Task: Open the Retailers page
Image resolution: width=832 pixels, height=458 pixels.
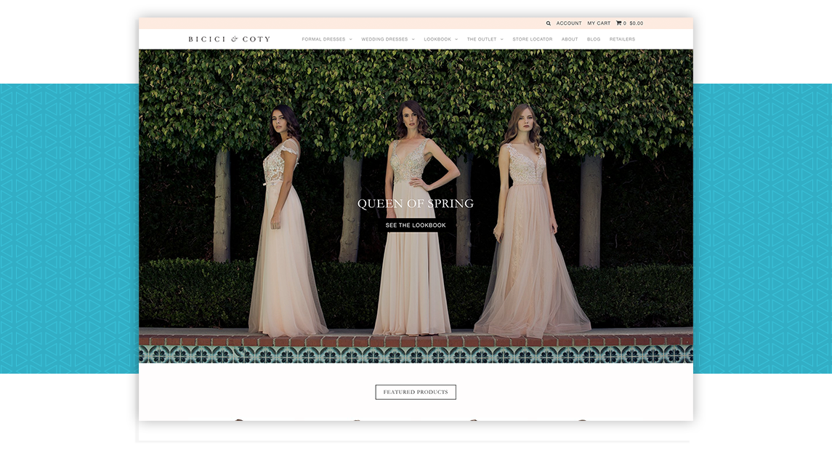Action: pyautogui.click(x=622, y=39)
